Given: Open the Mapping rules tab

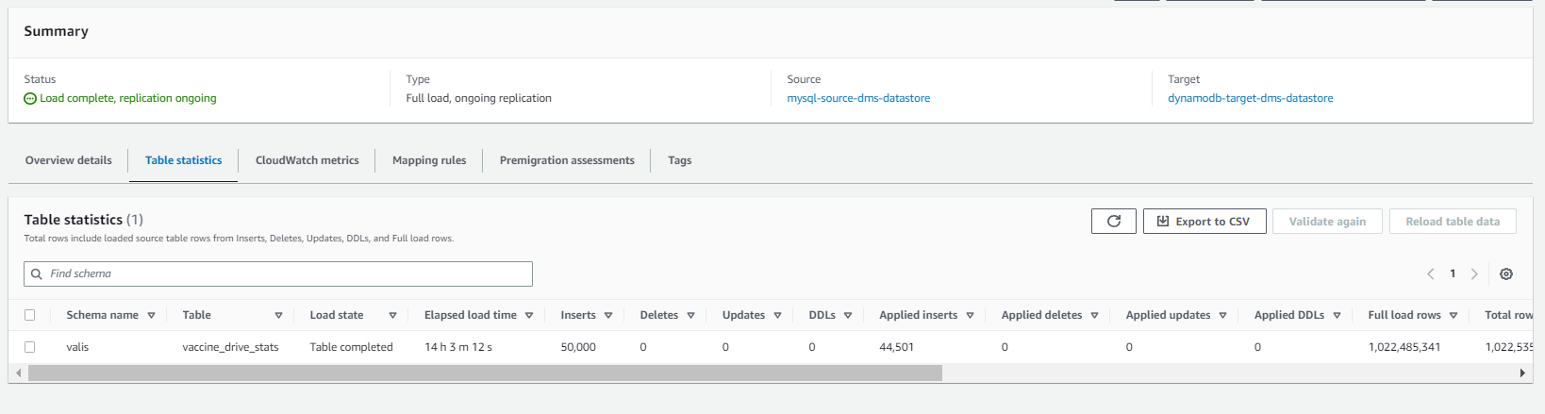Looking at the screenshot, I should tap(429, 160).
